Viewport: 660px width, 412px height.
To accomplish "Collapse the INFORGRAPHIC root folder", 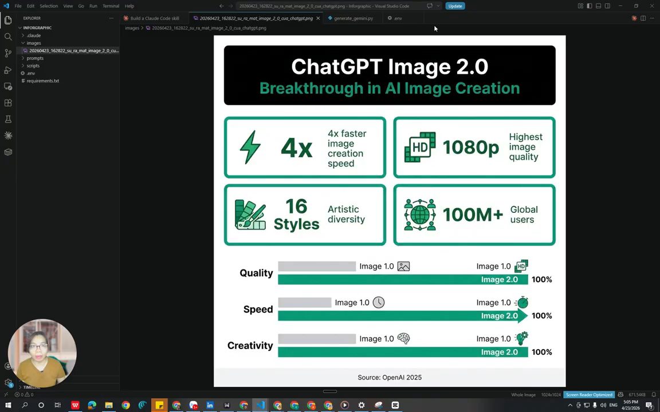I will pos(68,27).
